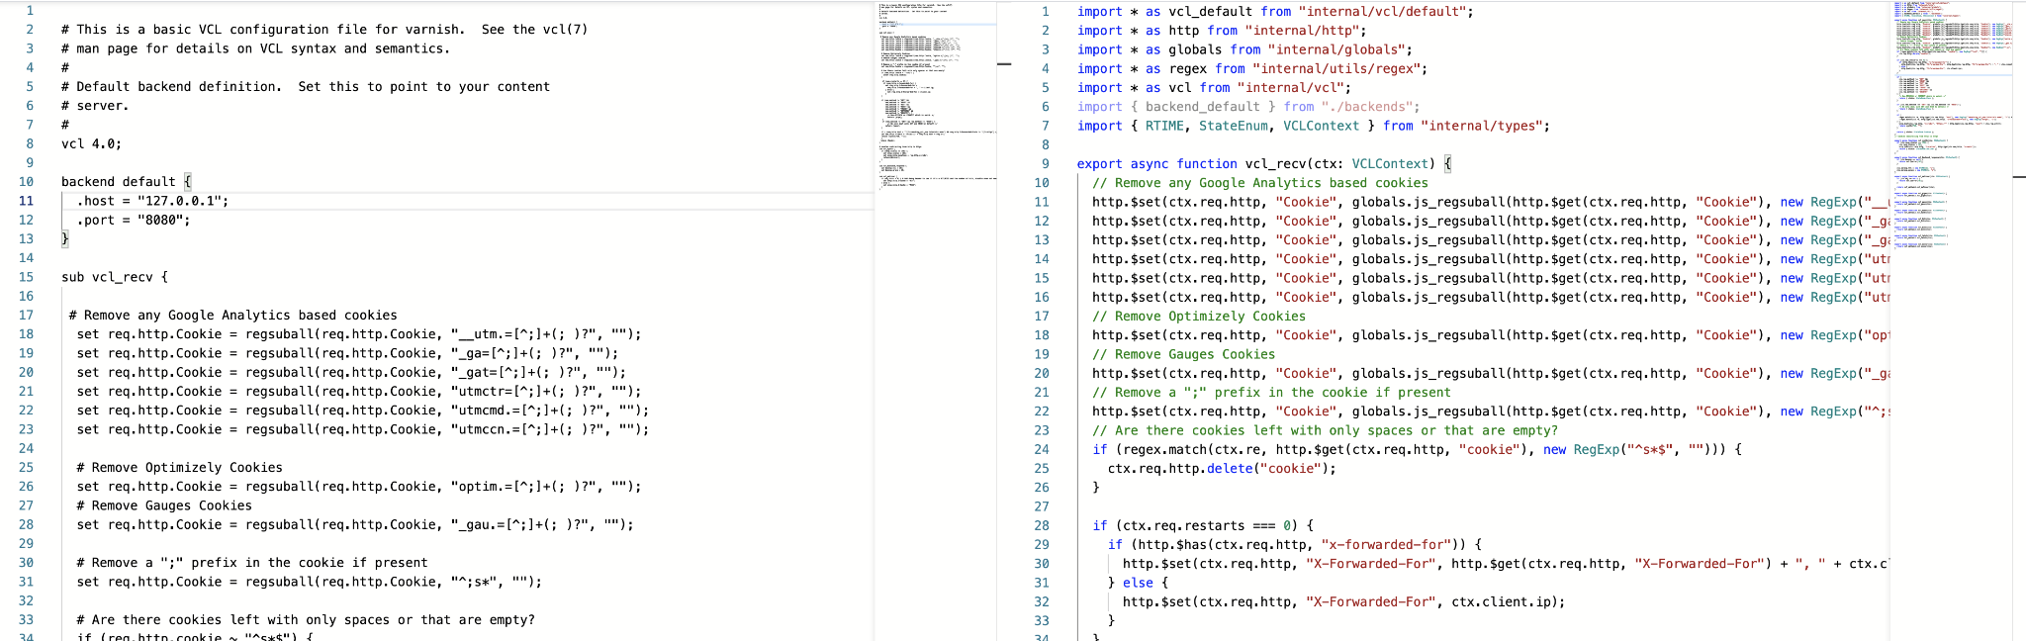Screen dimensions: 2026x641
Task: Place cursor on 'backend default {' line
Action: tap(127, 182)
